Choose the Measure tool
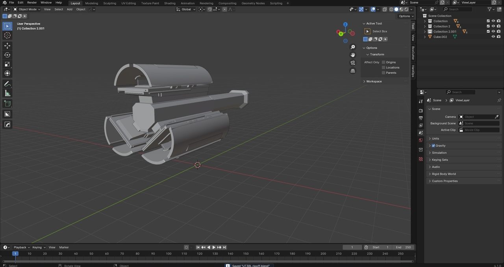The height and width of the screenshot is (267, 504). (x=7, y=93)
